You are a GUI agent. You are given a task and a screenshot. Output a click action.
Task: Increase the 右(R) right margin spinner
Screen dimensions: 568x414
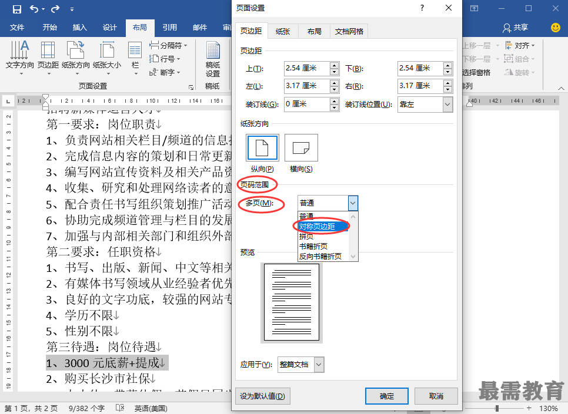447,83
